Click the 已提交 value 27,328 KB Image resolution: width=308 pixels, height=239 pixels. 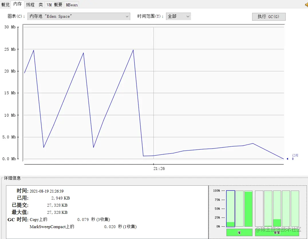(57, 205)
